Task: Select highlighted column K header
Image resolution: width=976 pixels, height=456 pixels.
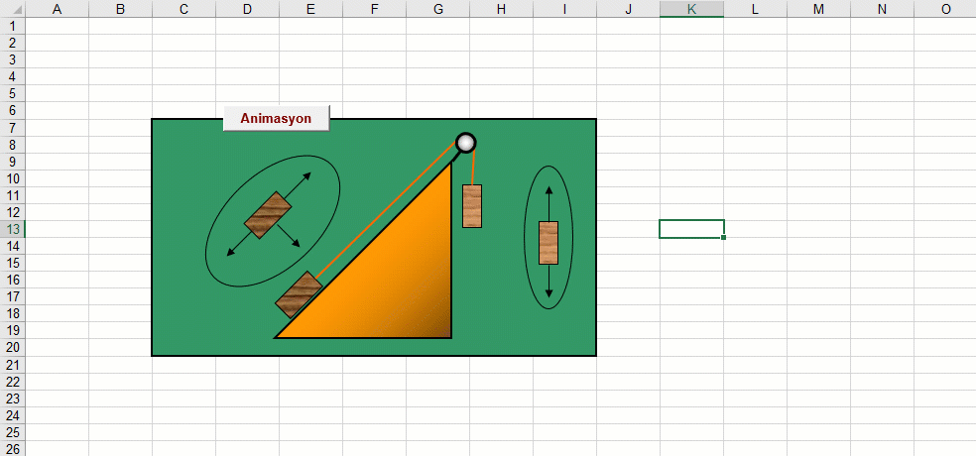Action: click(x=692, y=9)
